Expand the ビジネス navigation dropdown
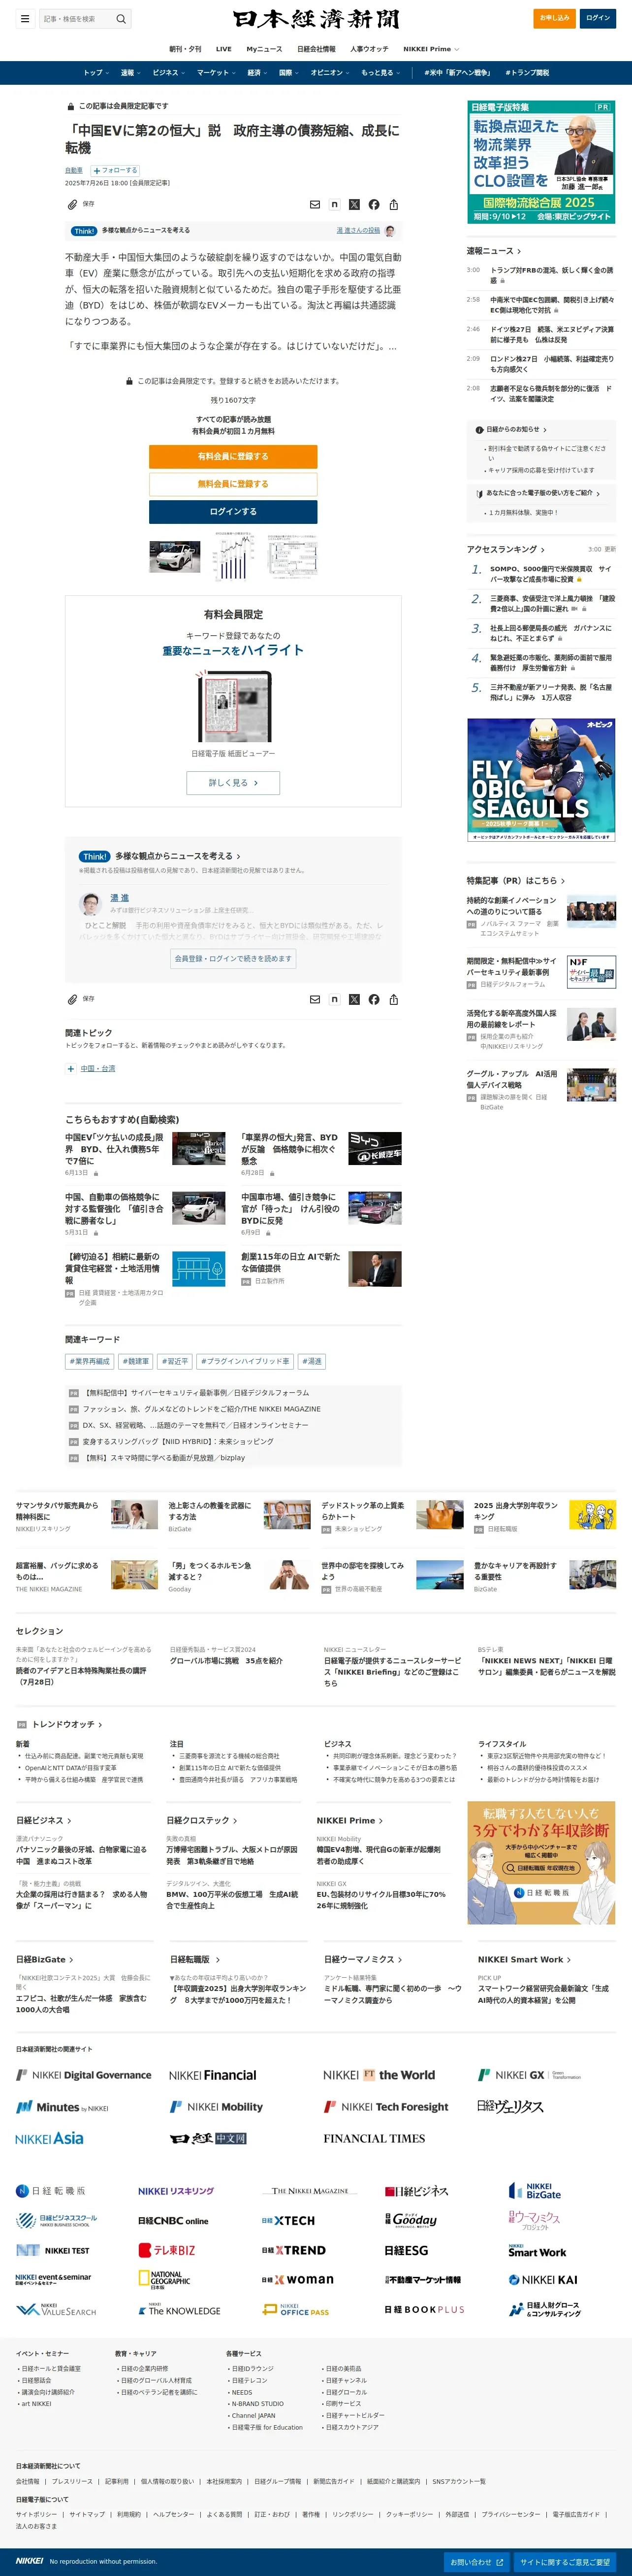632x2576 pixels. point(169,73)
